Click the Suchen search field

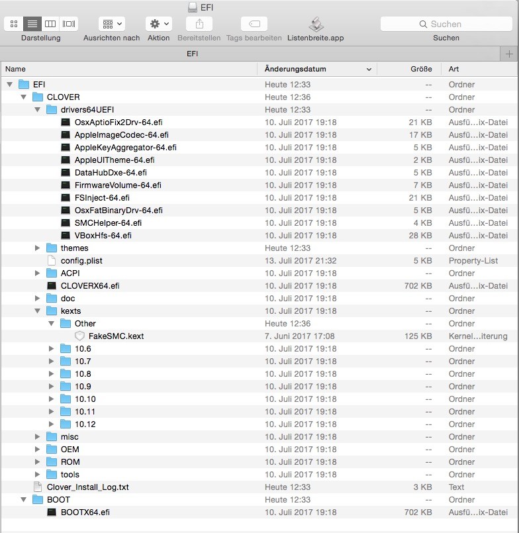coord(446,24)
